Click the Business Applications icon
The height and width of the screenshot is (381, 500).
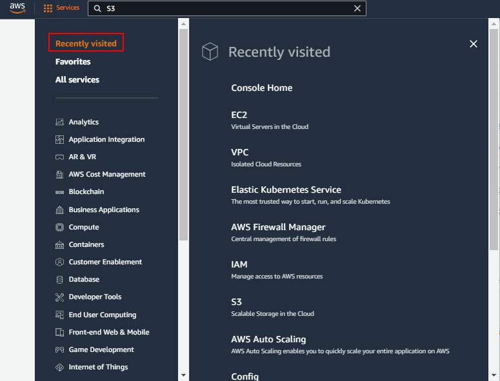tap(59, 210)
